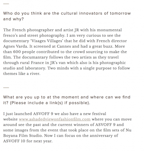Click the short divider line above the second question

click(6, 88)
